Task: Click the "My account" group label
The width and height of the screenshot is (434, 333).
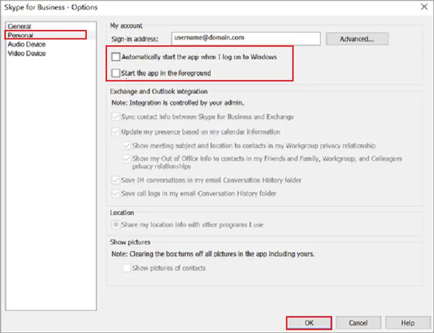Action: coord(126,26)
